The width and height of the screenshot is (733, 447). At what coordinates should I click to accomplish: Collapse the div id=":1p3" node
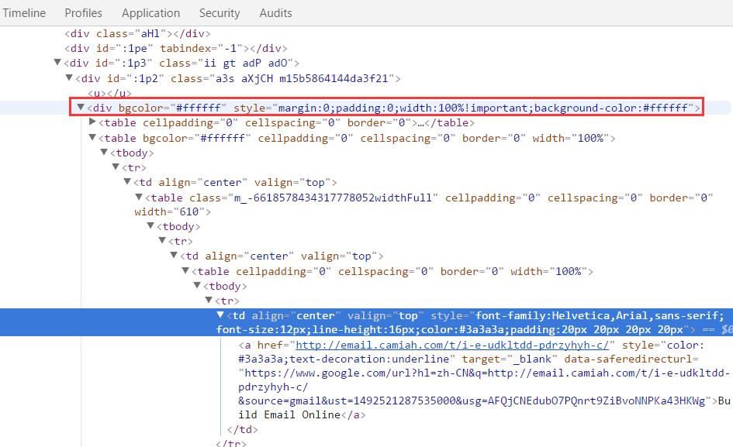click(57, 62)
